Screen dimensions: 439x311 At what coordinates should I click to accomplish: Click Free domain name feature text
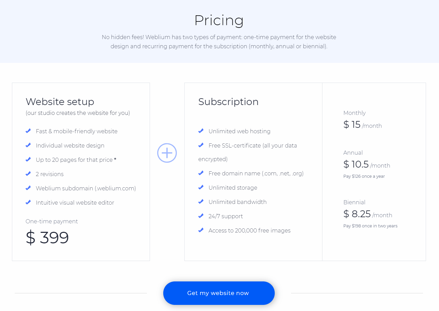(x=256, y=173)
